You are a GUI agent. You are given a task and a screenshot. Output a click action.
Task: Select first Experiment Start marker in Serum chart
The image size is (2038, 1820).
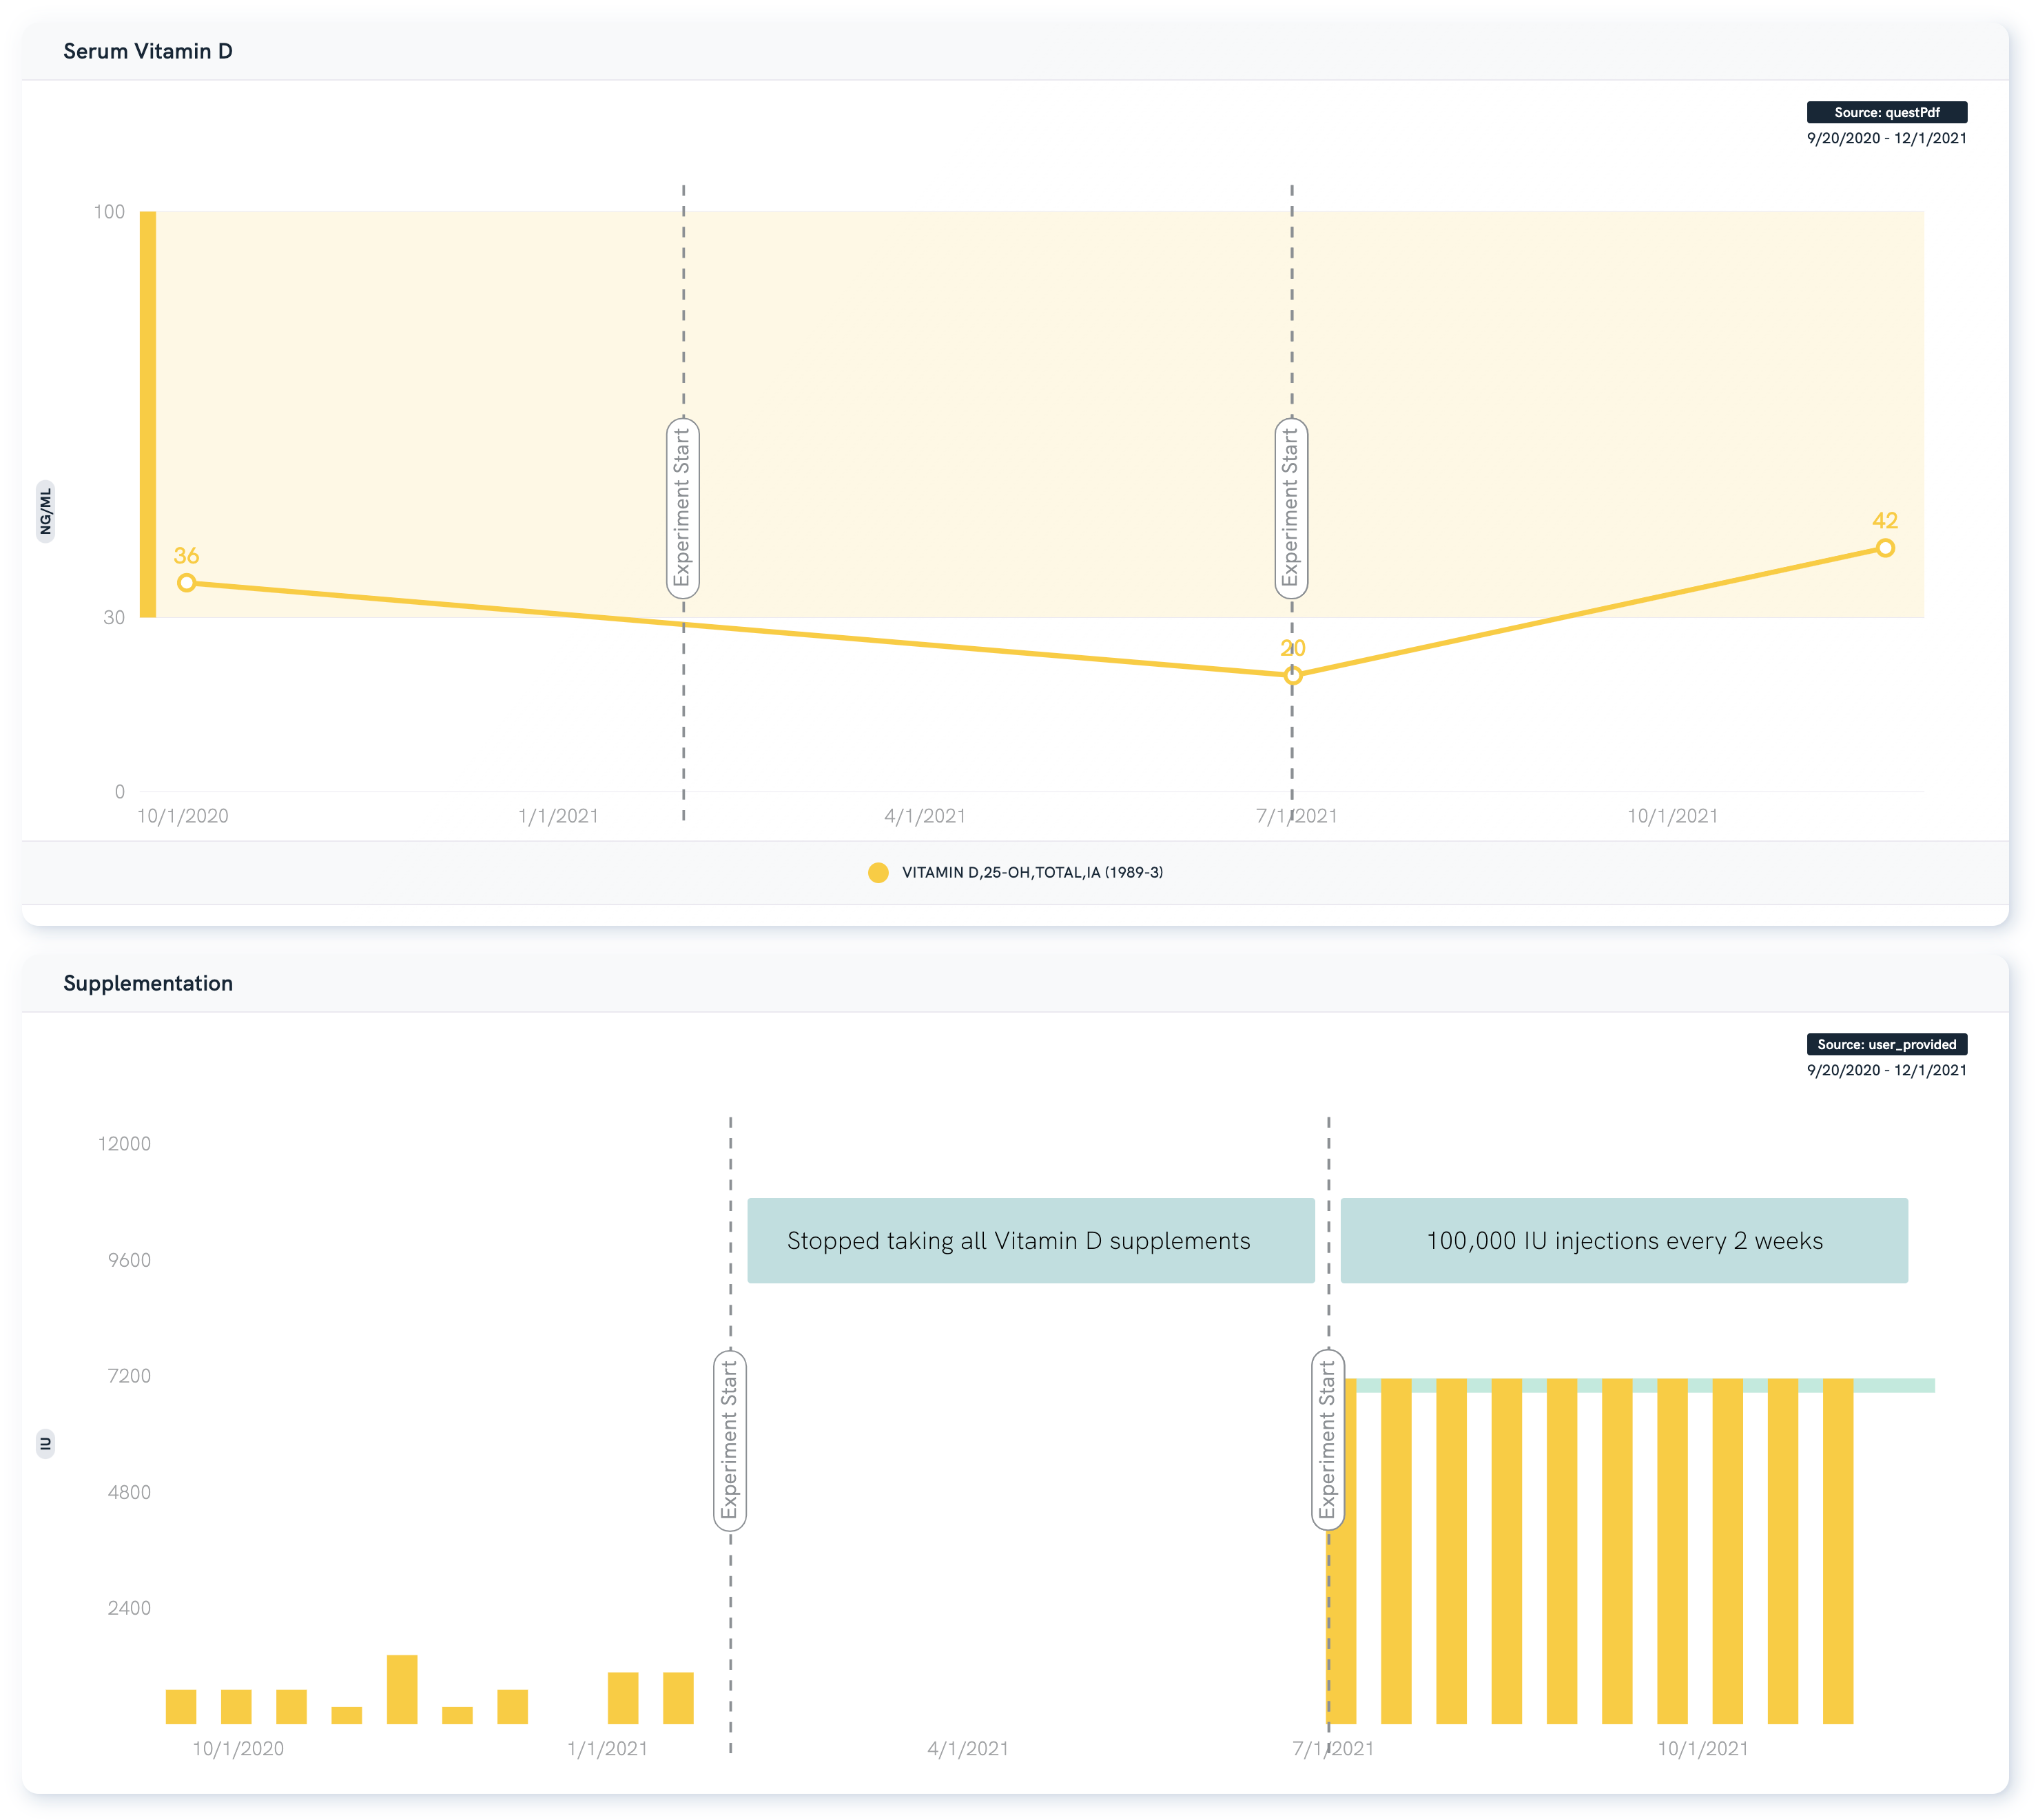coord(683,508)
